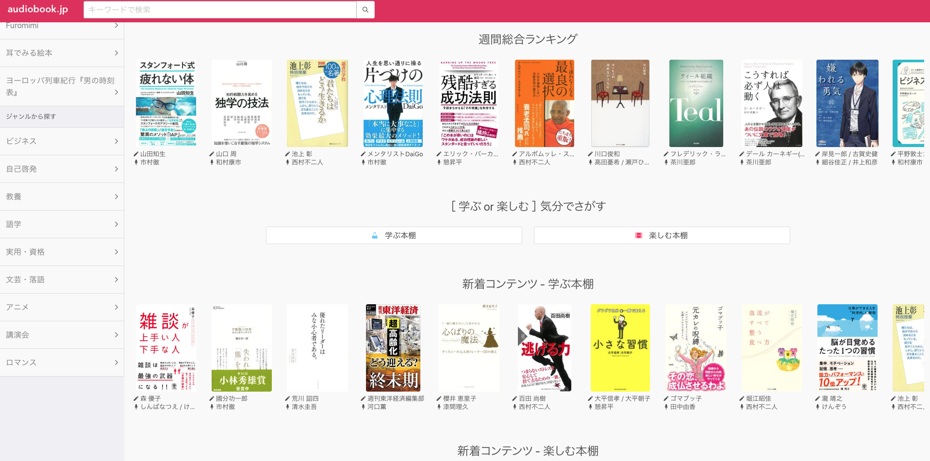Click pencil icon beside 大平信孝 / 大平朝子
The image size is (930, 461).
coord(590,398)
